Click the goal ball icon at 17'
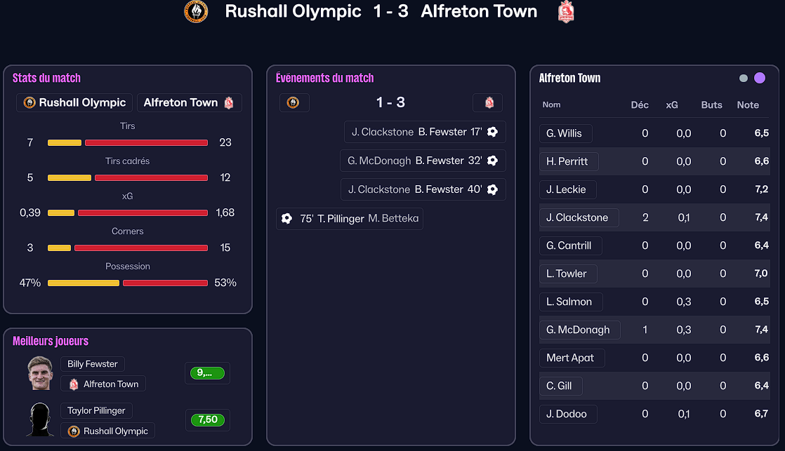The width and height of the screenshot is (785, 451). point(493,132)
